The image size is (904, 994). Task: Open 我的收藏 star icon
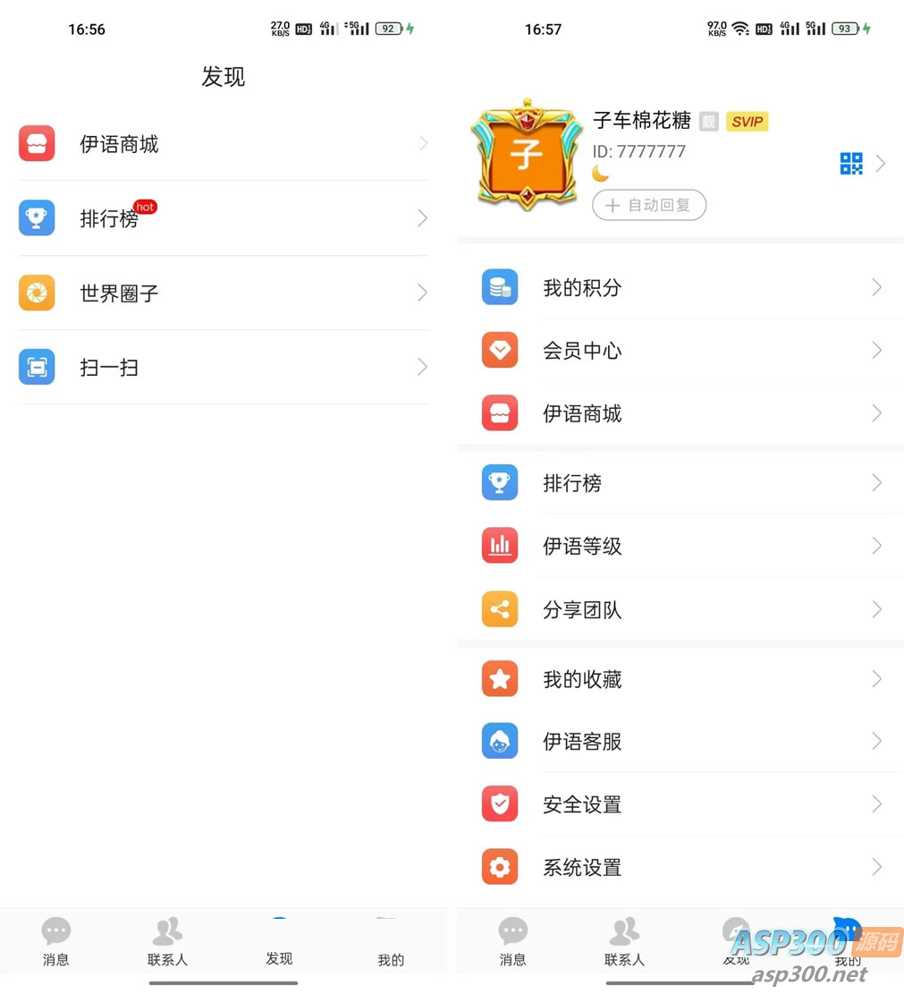499,679
